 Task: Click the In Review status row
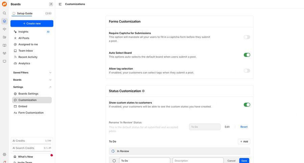(x=180, y=151)
